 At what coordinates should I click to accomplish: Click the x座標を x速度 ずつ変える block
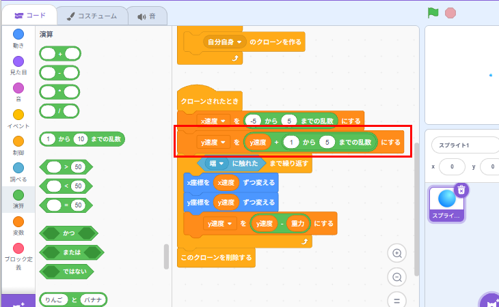pyautogui.click(x=231, y=183)
